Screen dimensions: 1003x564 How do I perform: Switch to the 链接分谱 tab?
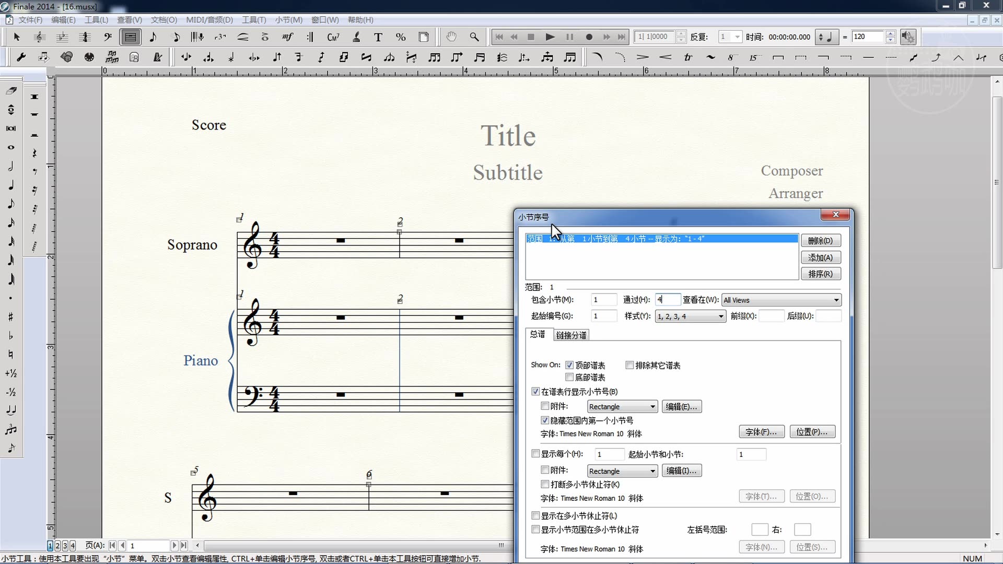coord(571,335)
